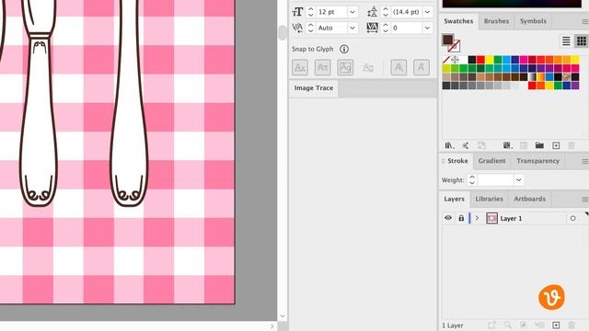Screen dimensions: 589x331
Task: Open Swatch Libraries menu icon
Action: pos(449,145)
